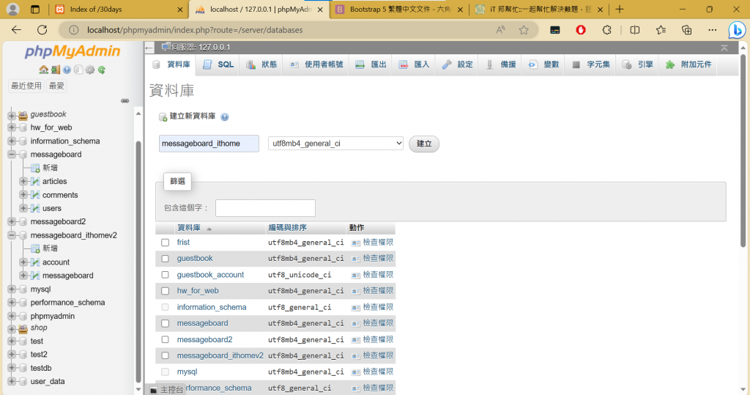Viewport: 750px width, 395px height.
Task: Open 主控台 console bar
Action: pos(166,390)
